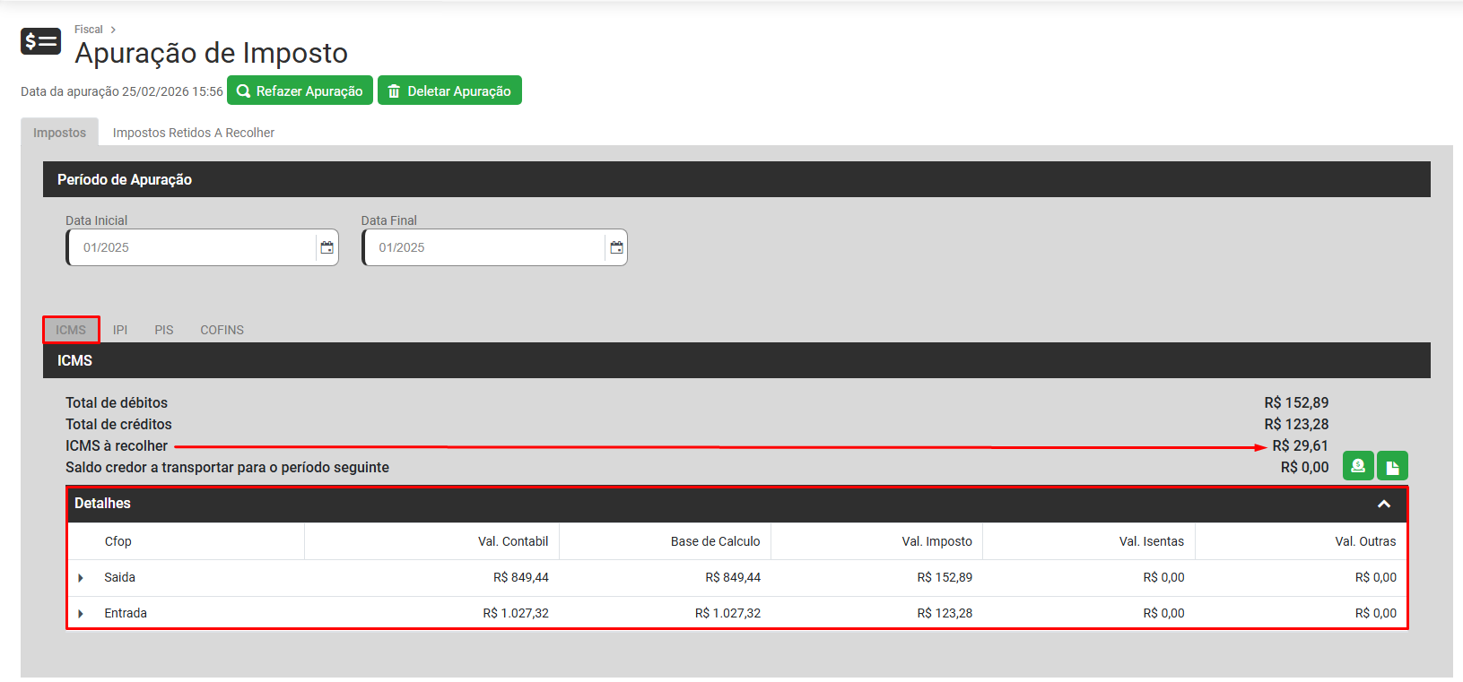Click the green coin payment icon button
Image resolution: width=1463 pixels, height=682 pixels.
click(1358, 466)
